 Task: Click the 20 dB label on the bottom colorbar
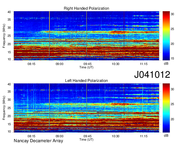click(172, 119)
